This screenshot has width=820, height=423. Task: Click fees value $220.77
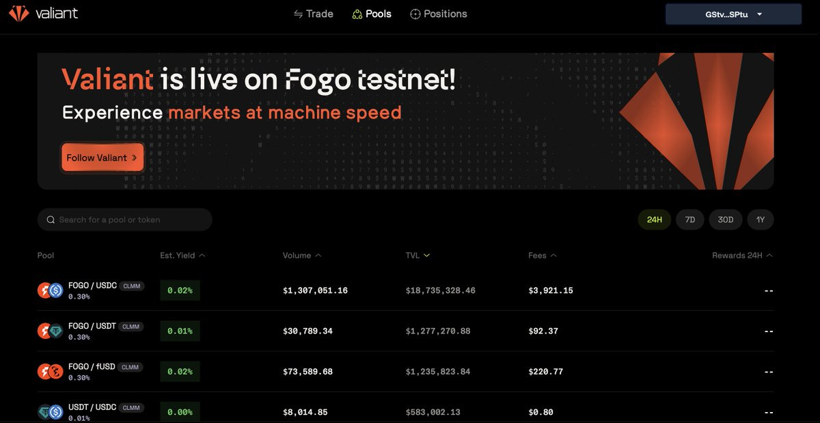pos(546,372)
